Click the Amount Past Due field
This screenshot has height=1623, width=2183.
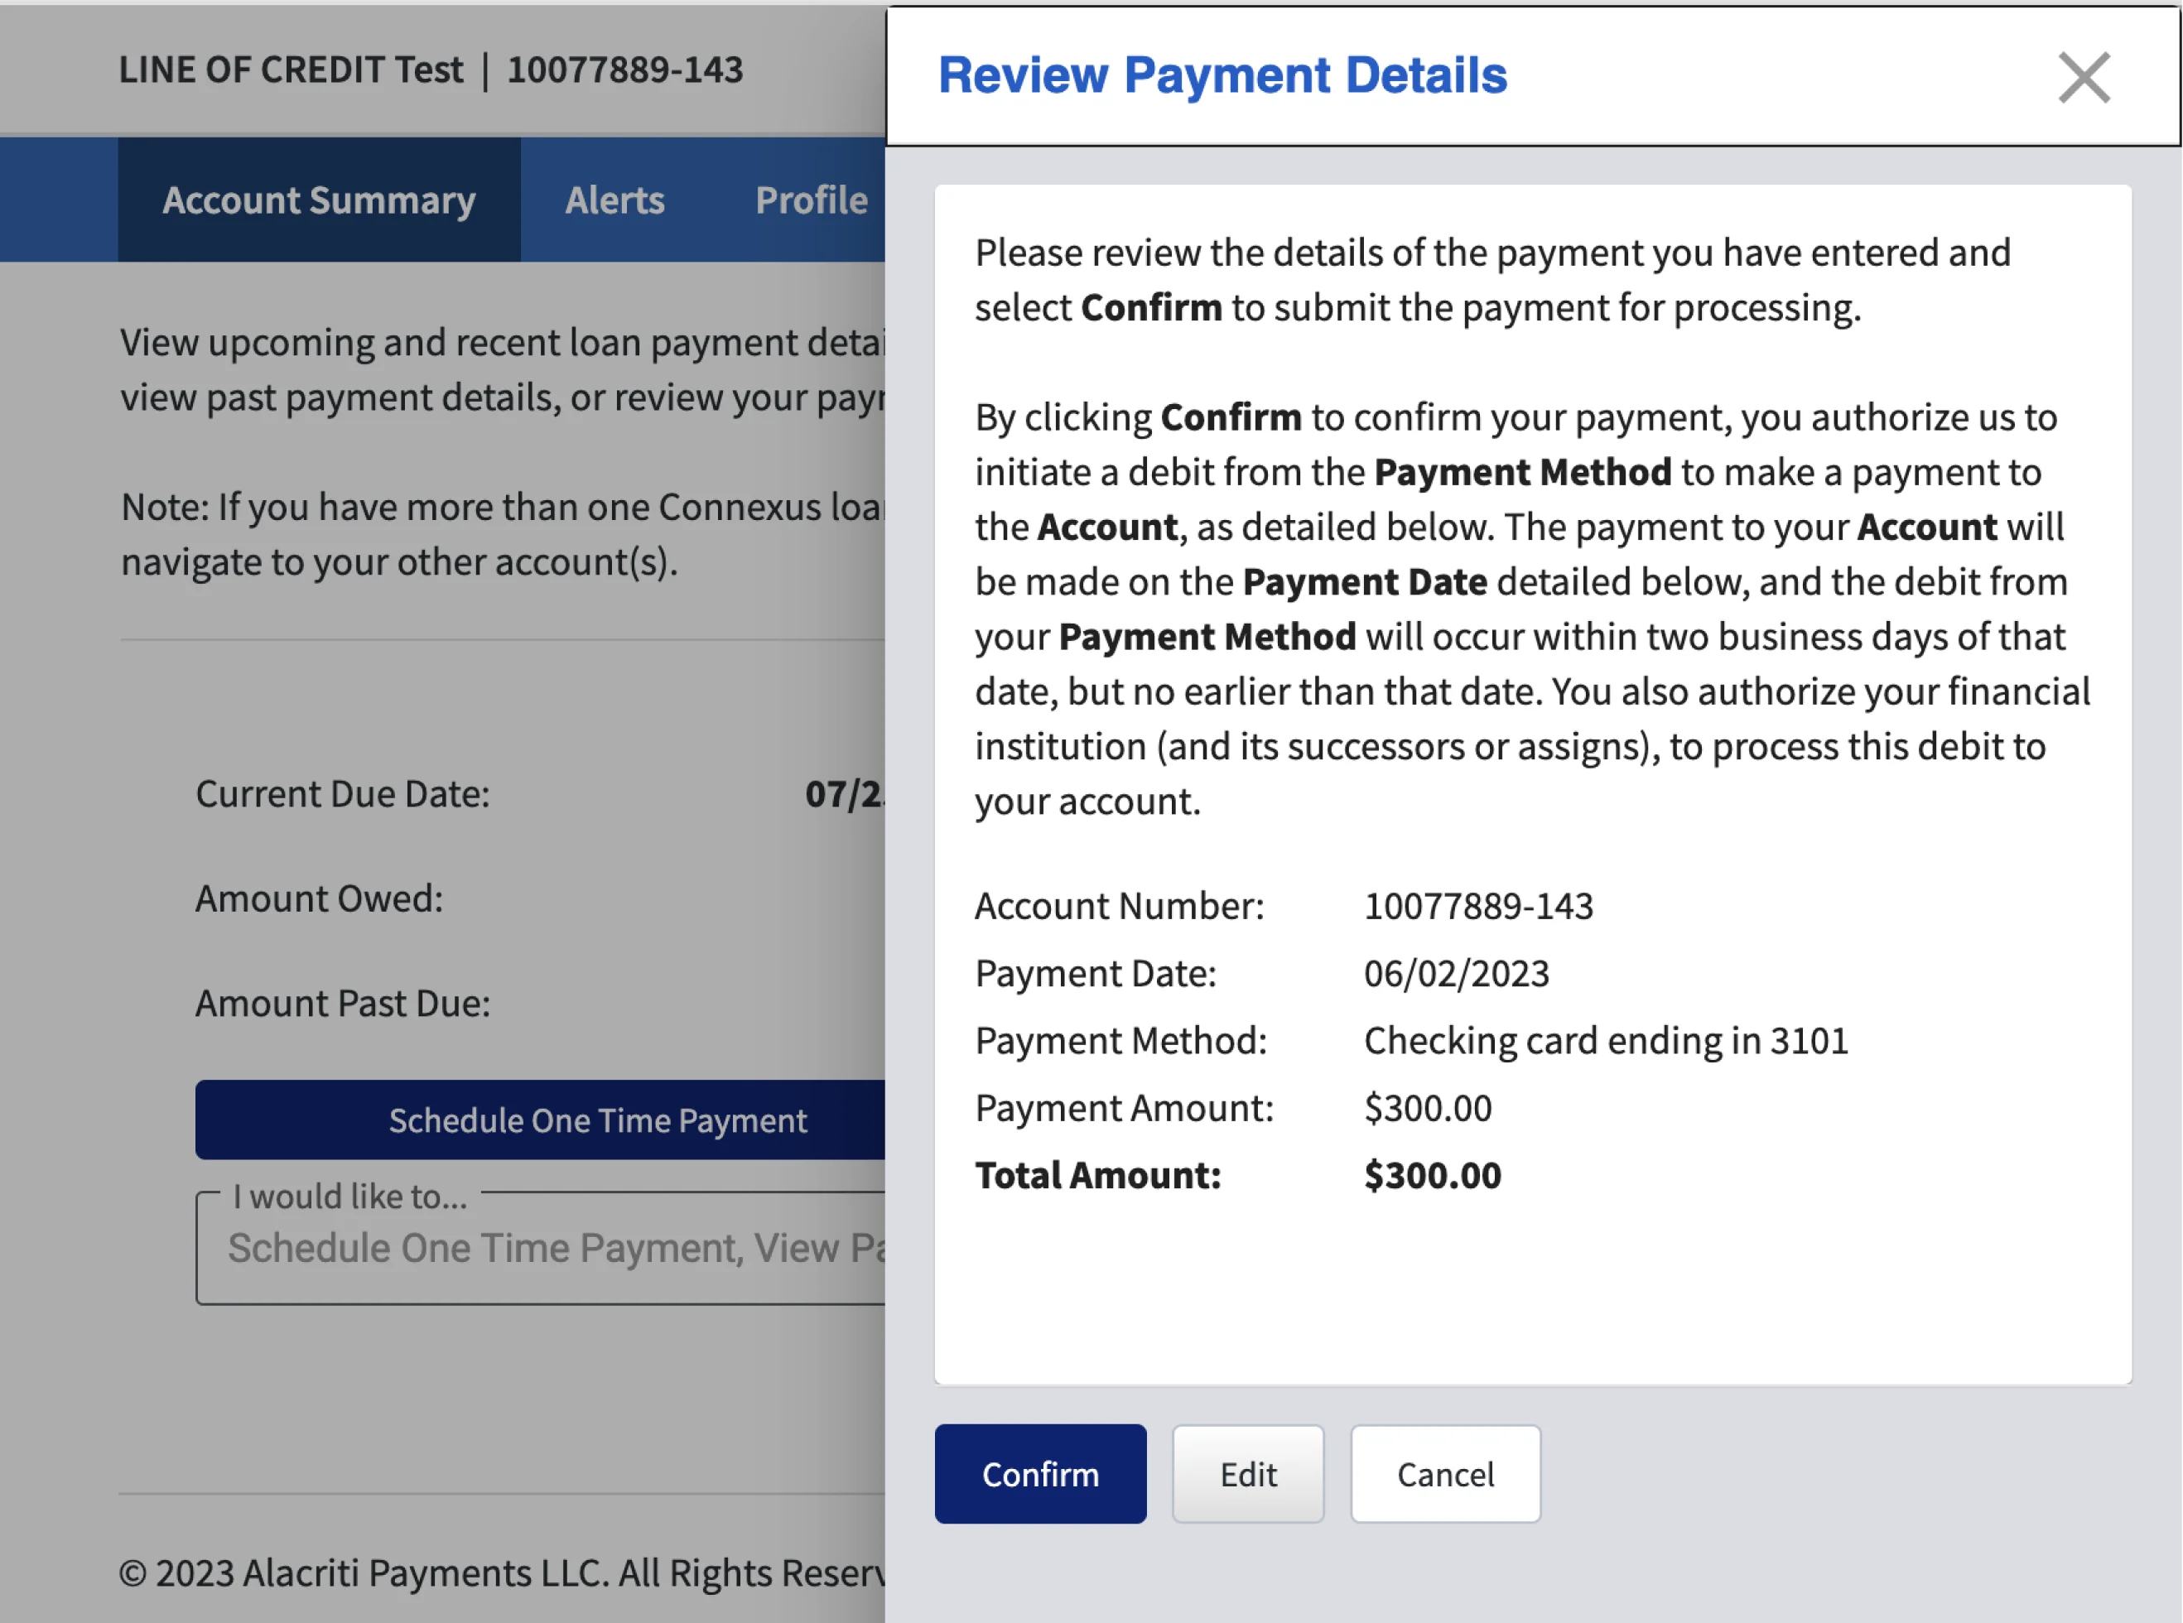(x=341, y=1002)
